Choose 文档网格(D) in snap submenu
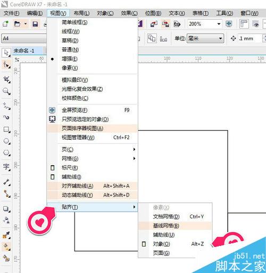The width and height of the screenshot is (266, 273). pyautogui.click(x=175, y=217)
